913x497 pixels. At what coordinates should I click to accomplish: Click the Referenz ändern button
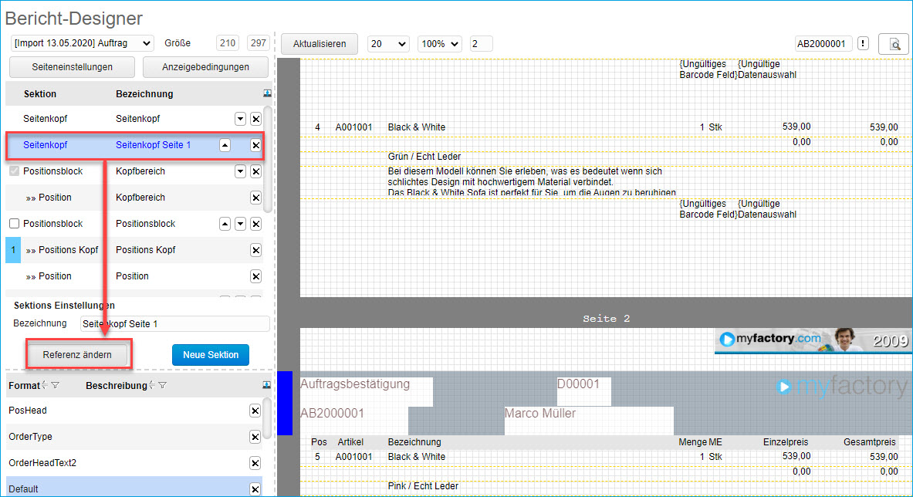pos(77,355)
